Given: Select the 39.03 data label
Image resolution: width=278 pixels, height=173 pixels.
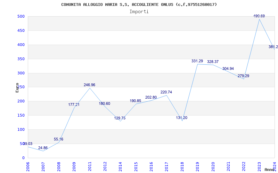Looking at the screenshot, I should (27, 144).
